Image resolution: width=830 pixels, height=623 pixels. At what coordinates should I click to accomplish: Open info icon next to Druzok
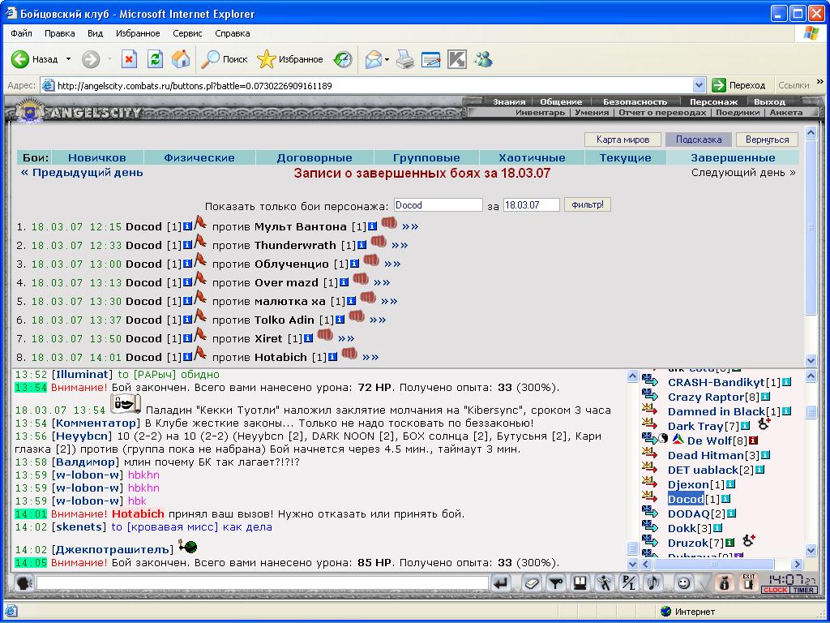pyautogui.click(x=729, y=543)
